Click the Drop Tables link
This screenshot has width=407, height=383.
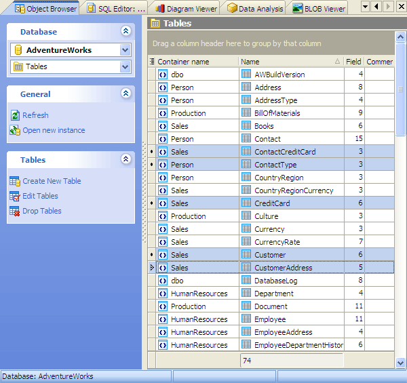click(x=42, y=211)
